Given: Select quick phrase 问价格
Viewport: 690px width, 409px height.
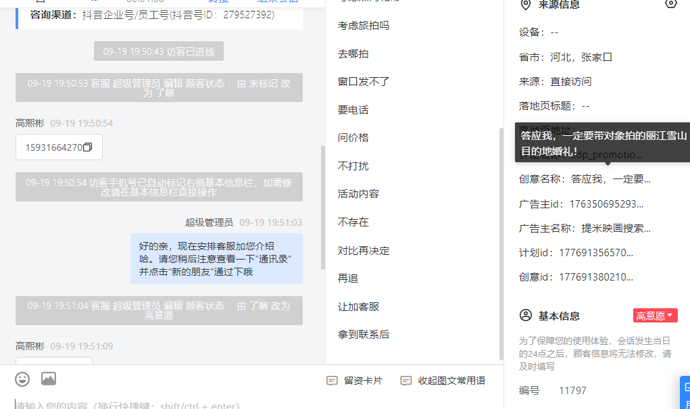Looking at the screenshot, I should (x=353, y=138).
